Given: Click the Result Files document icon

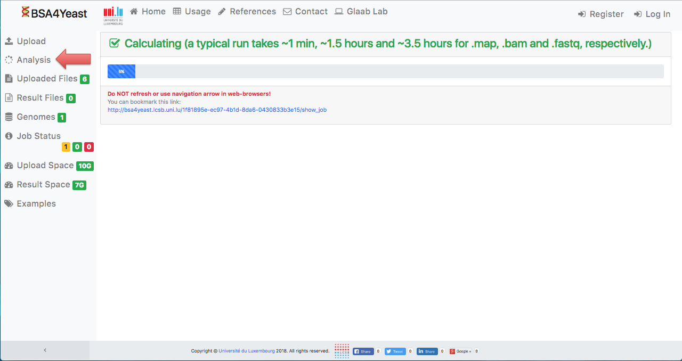Looking at the screenshot, I should tap(9, 98).
